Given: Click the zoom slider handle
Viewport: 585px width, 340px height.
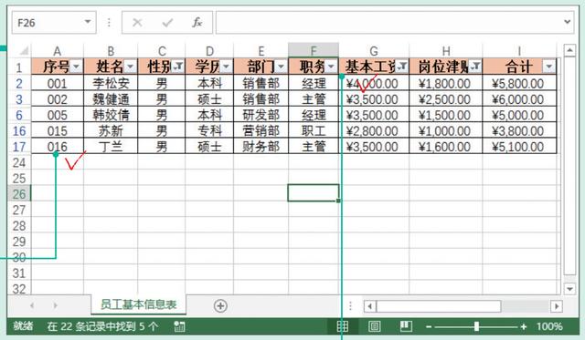Looking at the screenshot, I should 476,326.
